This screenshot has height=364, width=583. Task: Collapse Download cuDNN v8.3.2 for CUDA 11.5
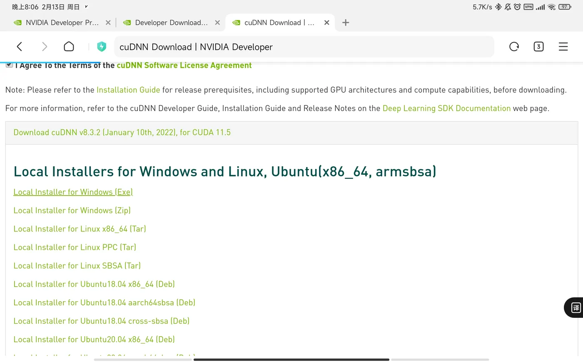pos(122,132)
